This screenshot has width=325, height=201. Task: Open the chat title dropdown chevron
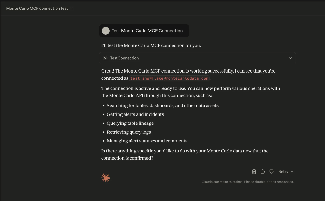click(x=71, y=8)
